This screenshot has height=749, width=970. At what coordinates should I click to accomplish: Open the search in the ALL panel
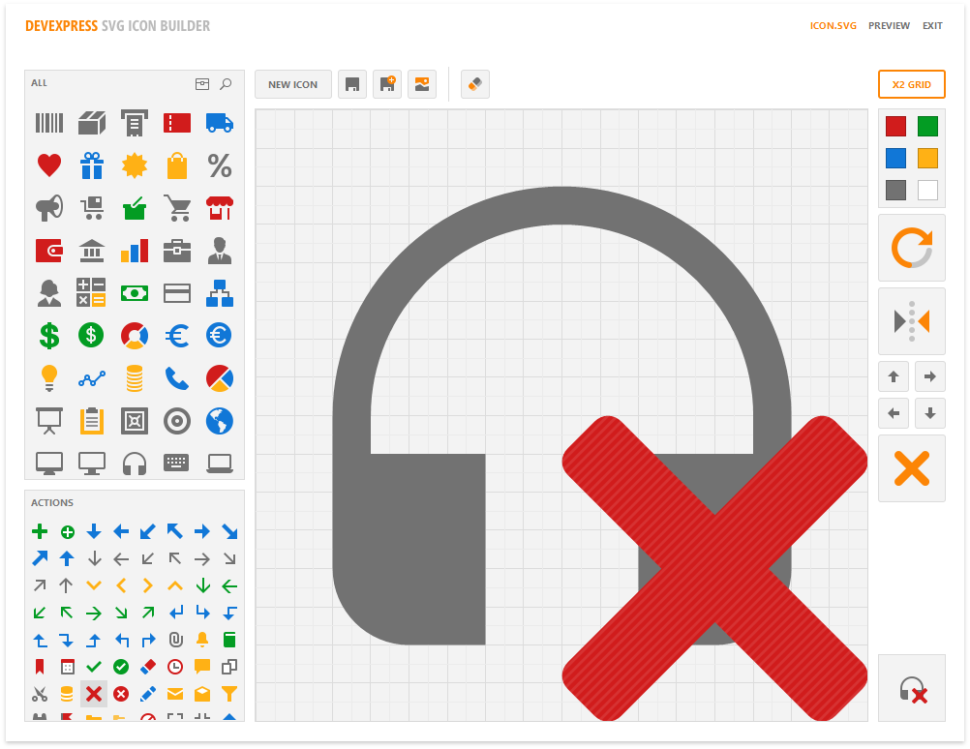click(226, 83)
